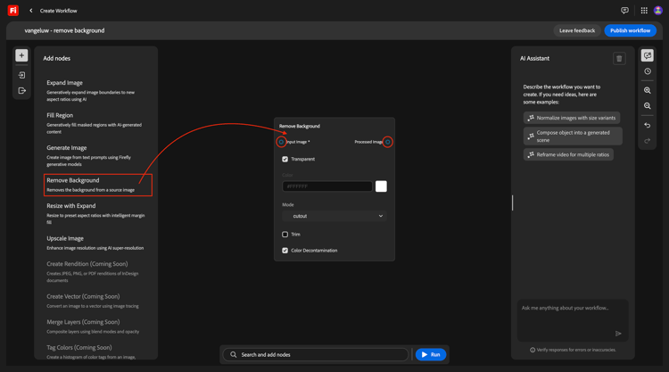Click the Add nodes panel heading
The height and width of the screenshot is (372, 669).
(57, 59)
